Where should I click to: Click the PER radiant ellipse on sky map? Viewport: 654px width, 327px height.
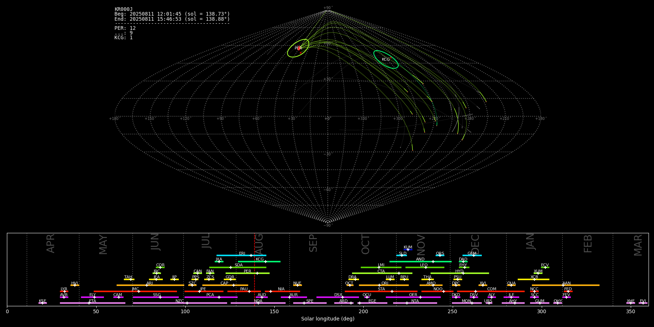click(x=298, y=48)
